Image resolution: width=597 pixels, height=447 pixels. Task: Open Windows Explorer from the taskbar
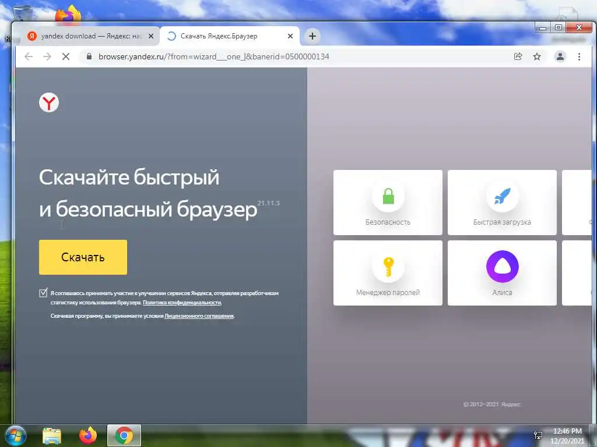[52, 436]
